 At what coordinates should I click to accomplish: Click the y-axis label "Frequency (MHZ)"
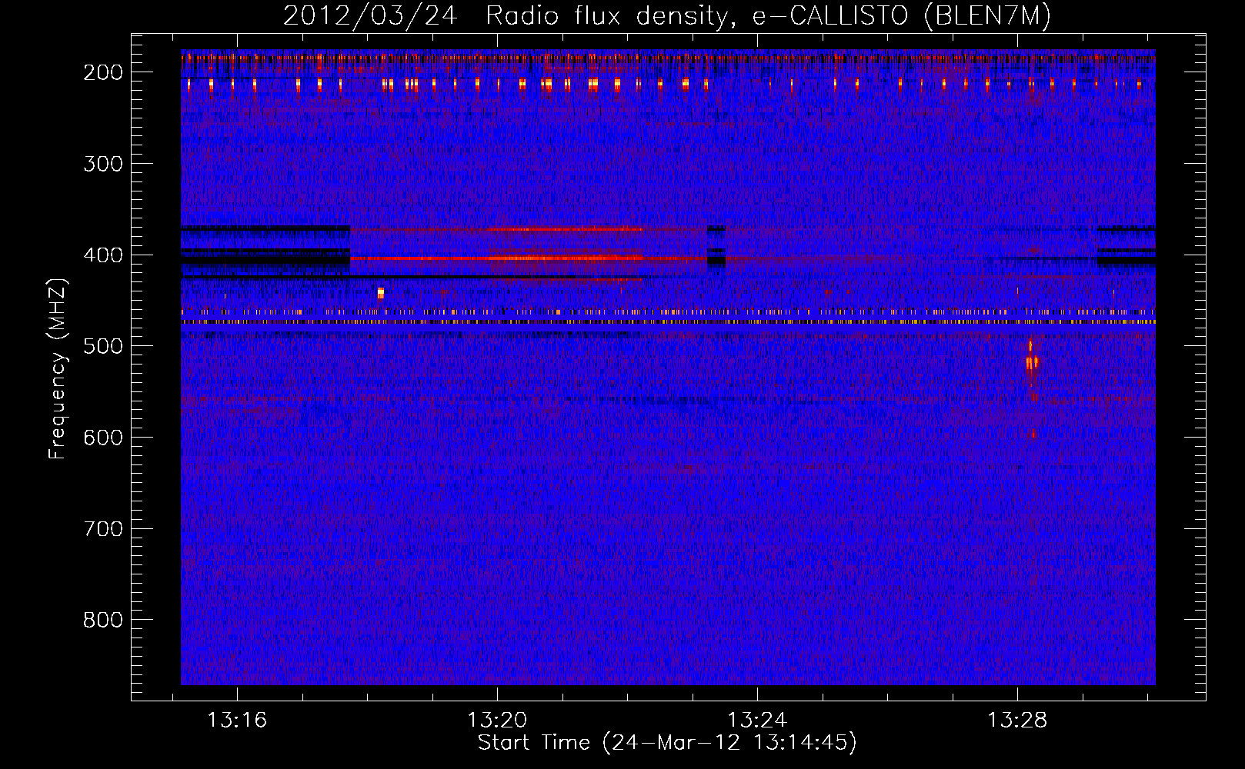point(58,368)
